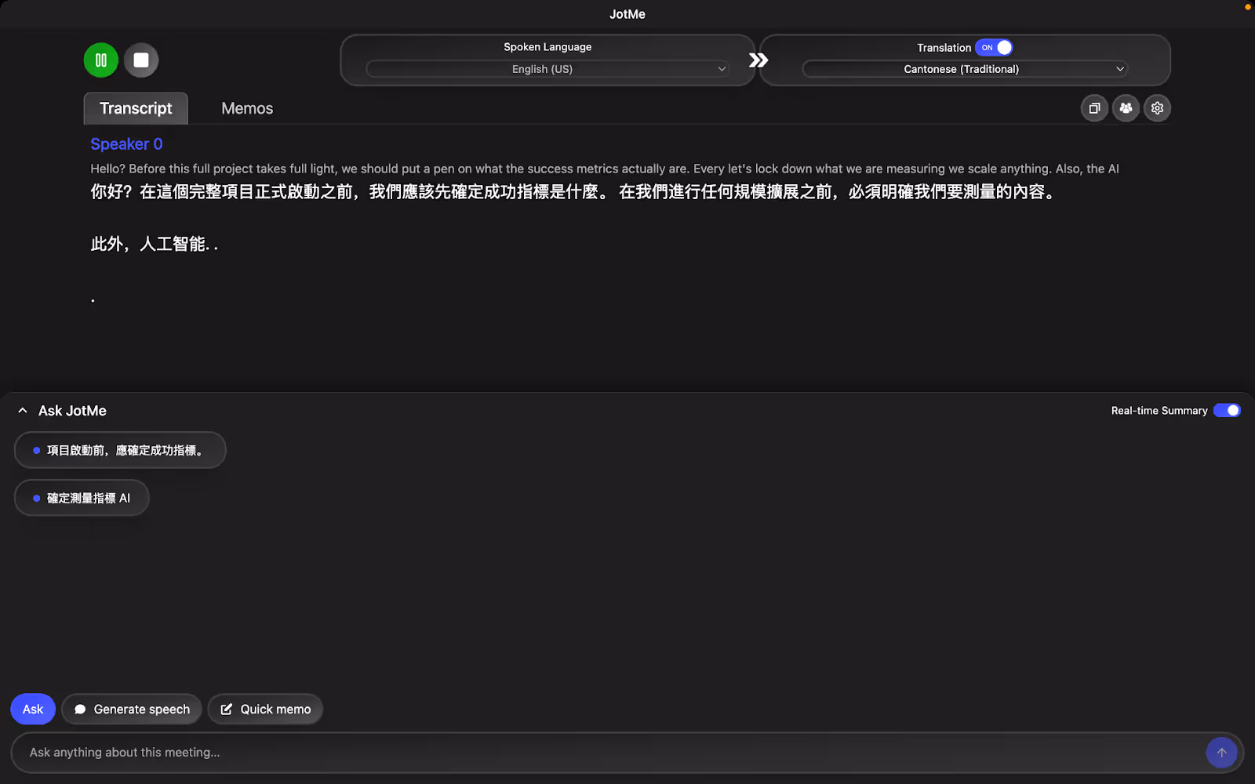Open settings via the gear icon
Viewport: 1255px width, 784px height.
click(x=1157, y=108)
